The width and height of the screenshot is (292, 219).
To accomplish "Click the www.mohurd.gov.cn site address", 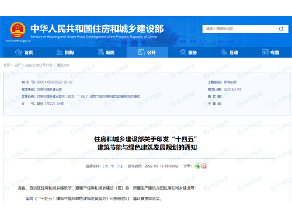I will 18,41.
